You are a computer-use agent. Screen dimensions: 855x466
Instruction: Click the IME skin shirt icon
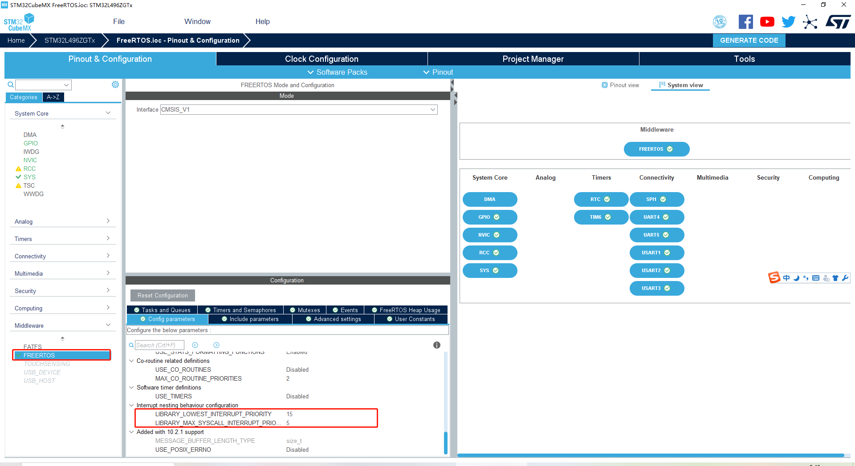click(x=835, y=278)
